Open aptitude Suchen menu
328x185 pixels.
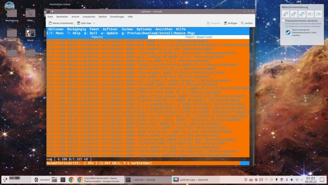click(127, 29)
